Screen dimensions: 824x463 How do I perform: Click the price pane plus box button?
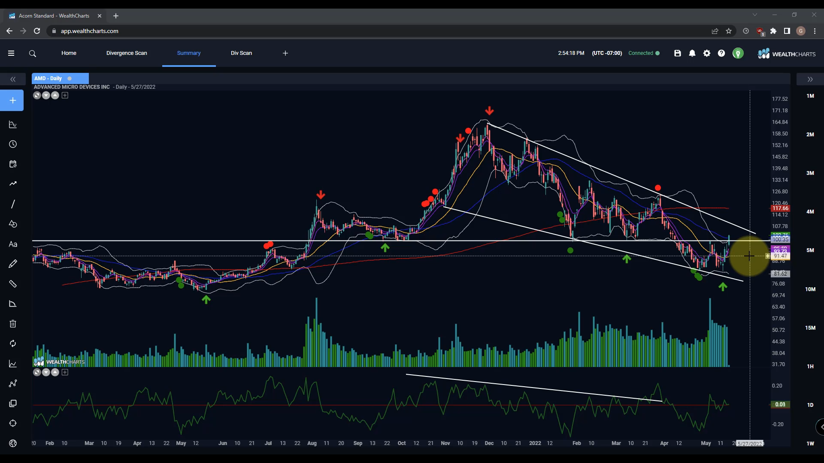point(65,96)
